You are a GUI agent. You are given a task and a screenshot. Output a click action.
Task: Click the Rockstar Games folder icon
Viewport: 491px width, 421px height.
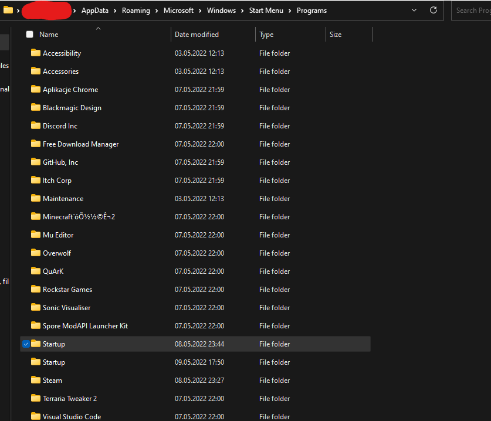[x=36, y=289]
